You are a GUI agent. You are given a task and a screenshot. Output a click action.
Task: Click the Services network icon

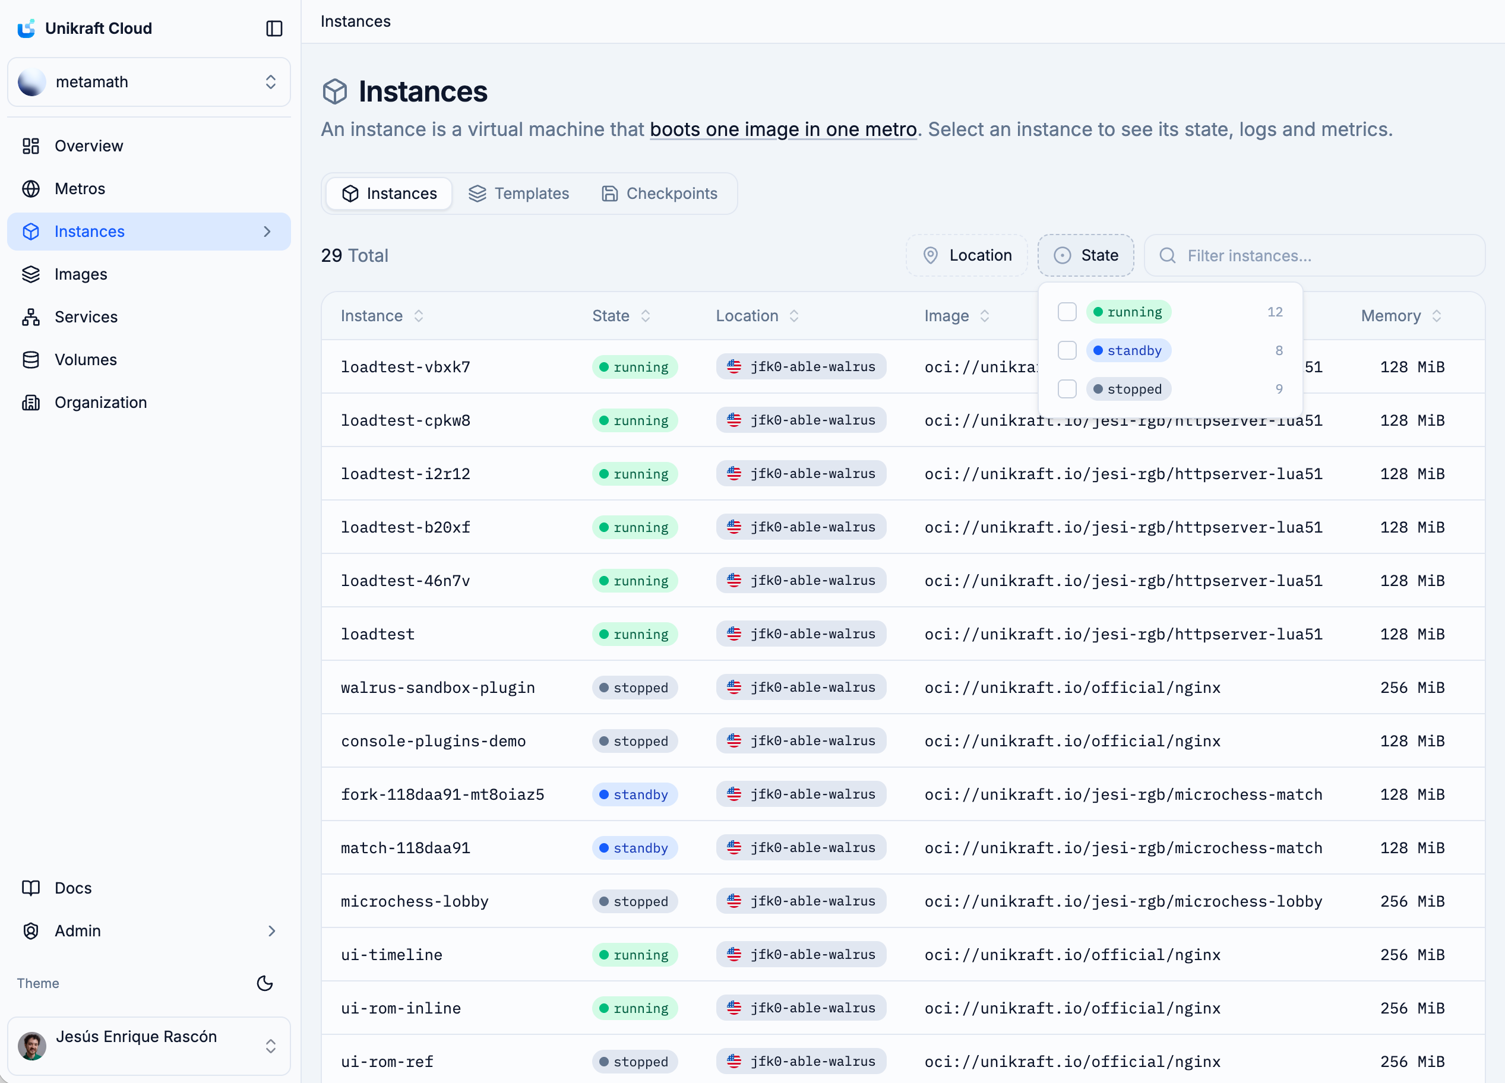click(31, 317)
